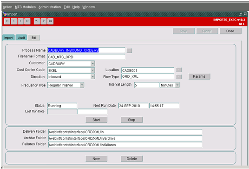The image size is (249, 169).
Task: Click the Failures Folder path field
Action: coord(125,145)
